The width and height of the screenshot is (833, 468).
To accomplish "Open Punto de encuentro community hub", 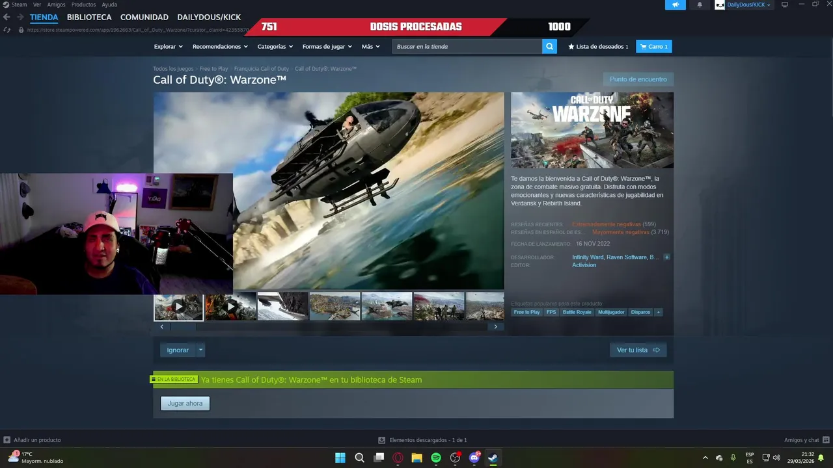I will 638,79.
